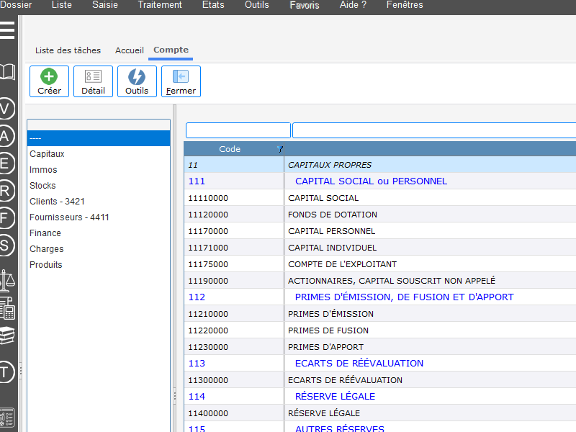Click the circled S sidebar icon

(6, 245)
